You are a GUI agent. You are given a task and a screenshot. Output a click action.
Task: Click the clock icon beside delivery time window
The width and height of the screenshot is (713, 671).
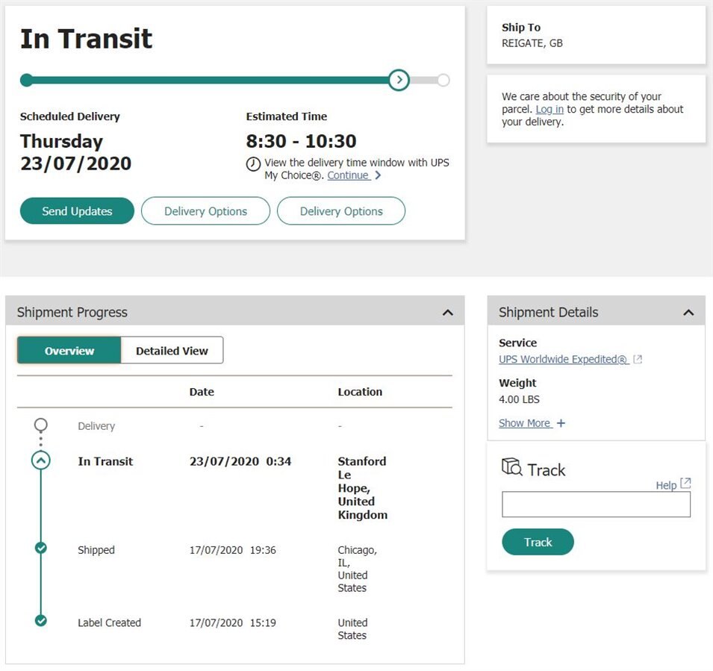click(x=254, y=164)
